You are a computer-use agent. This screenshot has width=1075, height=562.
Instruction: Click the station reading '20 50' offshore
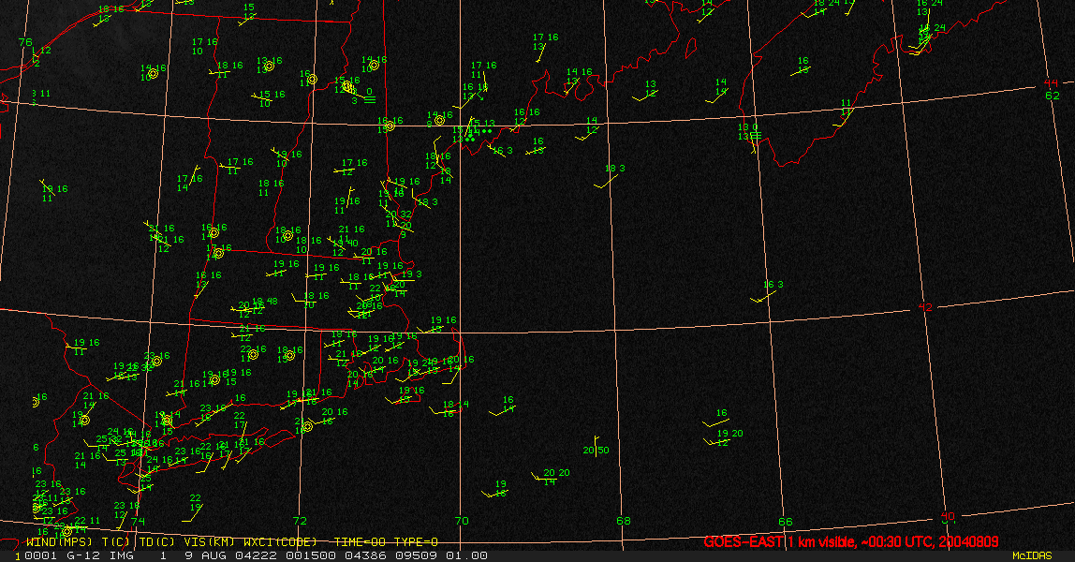coord(596,451)
